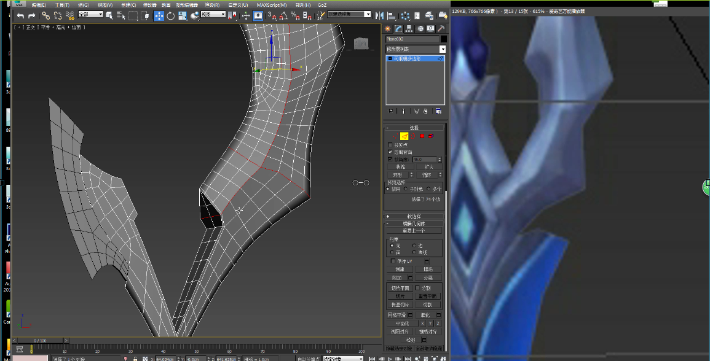Image resolution: width=710 pixels, height=361 pixels.
Task: Open the Create panel tab
Action: coord(388,29)
